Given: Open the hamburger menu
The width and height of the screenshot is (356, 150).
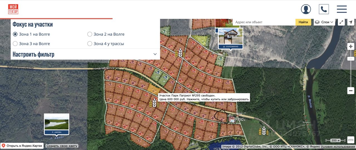Looking at the screenshot, I should (x=342, y=9).
